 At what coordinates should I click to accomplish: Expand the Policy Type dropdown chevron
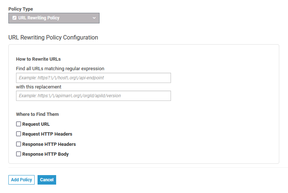point(94,18)
